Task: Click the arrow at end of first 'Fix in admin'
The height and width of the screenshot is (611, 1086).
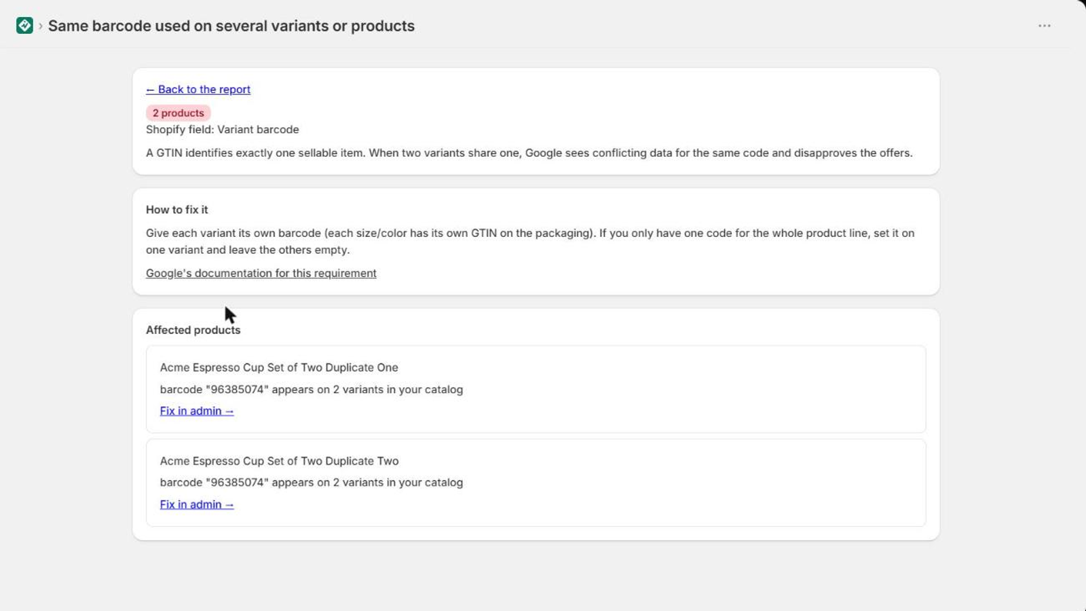Action: click(229, 411)
